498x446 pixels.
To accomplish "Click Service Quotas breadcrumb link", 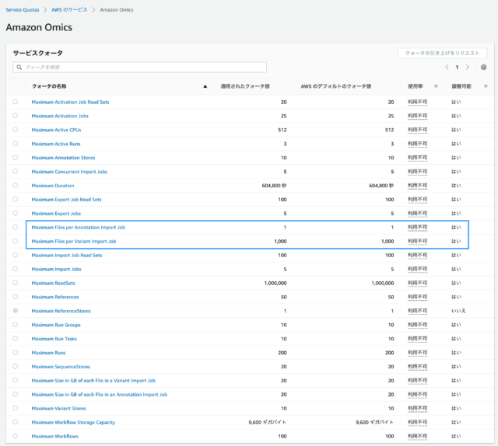I will (23, 10).
